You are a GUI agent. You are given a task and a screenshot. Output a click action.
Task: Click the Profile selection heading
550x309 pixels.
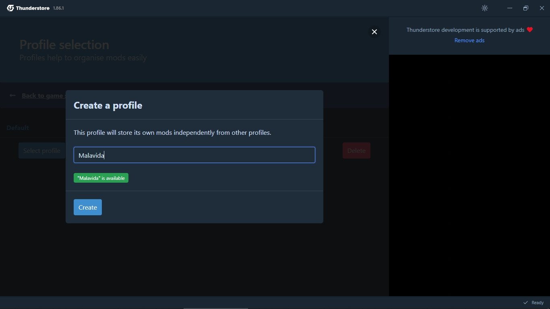[64, 44]
